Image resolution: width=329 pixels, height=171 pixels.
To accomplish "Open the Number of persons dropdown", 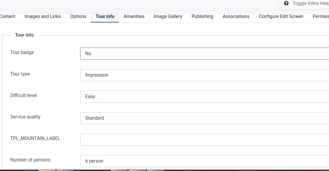I will click(204, 161).
